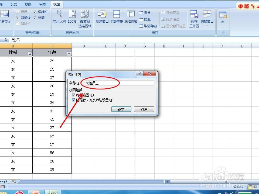Open the 显示比例 zoom magnifier tool
The image size is (259, 194).
coord(59,16)
